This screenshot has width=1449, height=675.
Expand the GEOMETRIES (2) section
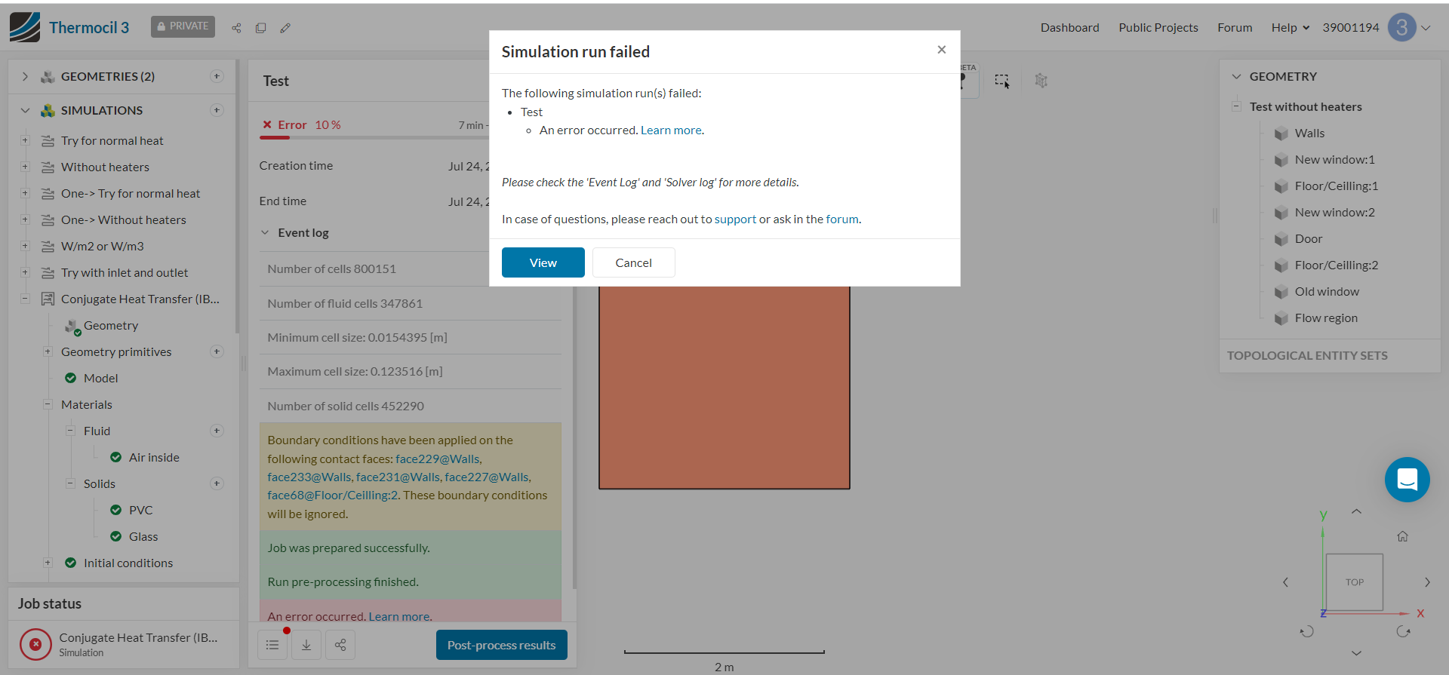pos(25,76)
